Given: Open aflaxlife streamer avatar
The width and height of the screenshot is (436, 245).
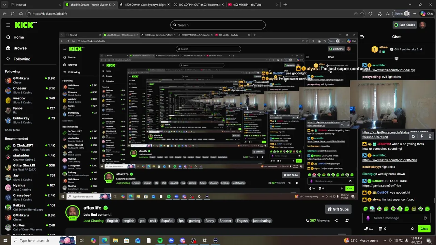Looking at the screenshot, I should tap(73, 212).
